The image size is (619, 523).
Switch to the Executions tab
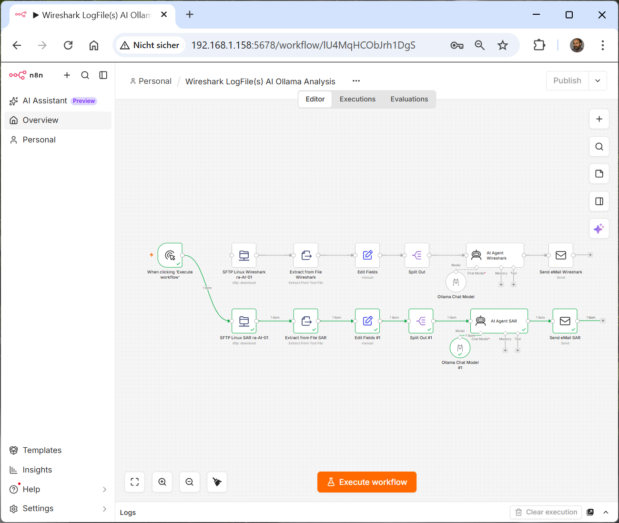click(x=357, y=99)
